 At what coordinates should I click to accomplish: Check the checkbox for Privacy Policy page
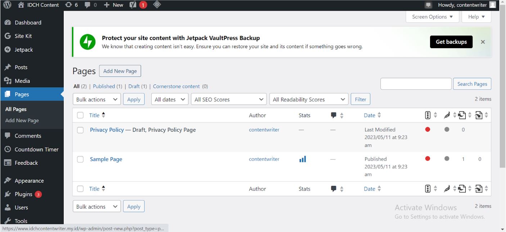80,130
